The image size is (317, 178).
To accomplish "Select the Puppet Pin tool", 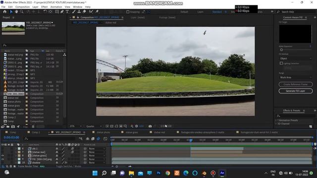I will point(97,12).
